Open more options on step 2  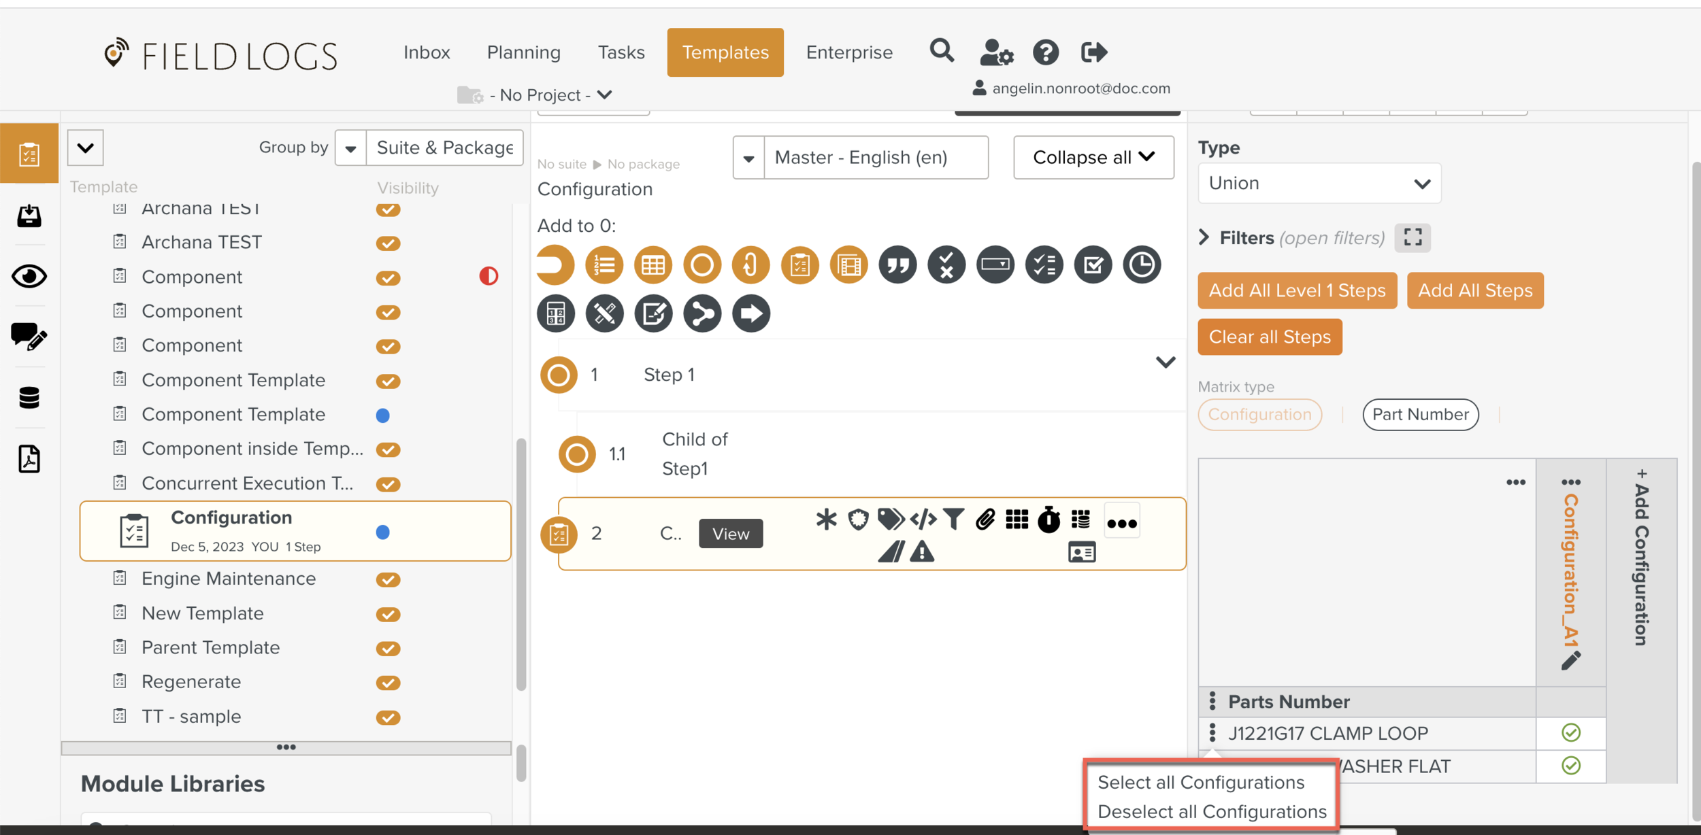click(x=1121, y=523)
